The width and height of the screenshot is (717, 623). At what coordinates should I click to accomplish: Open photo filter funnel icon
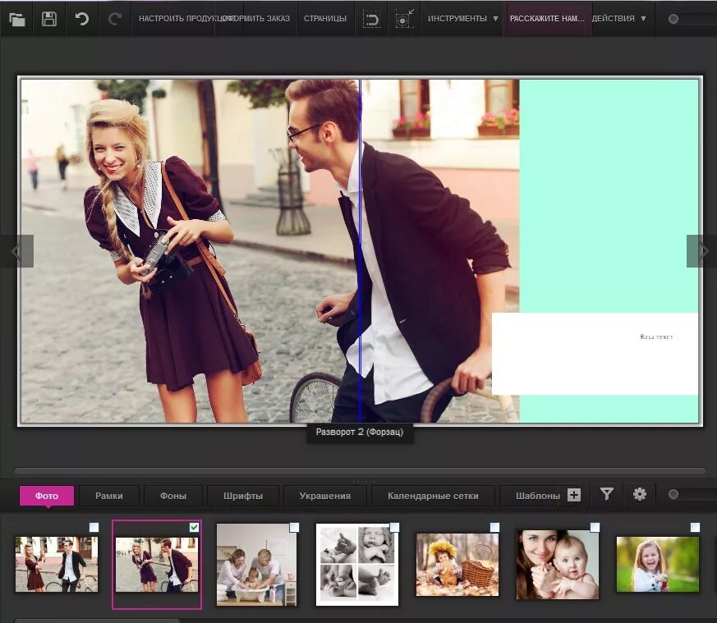pos(607,494)
